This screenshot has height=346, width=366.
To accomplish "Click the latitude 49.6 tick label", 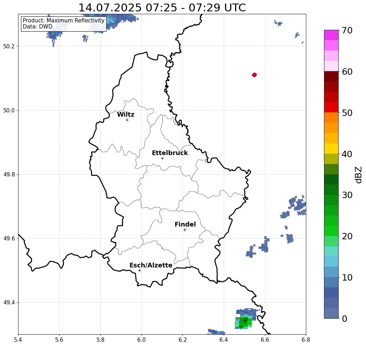I will (9, 239).
